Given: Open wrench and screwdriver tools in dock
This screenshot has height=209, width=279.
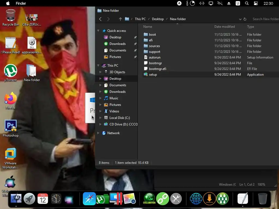Looking at the screenshot, I should (176, 198).
